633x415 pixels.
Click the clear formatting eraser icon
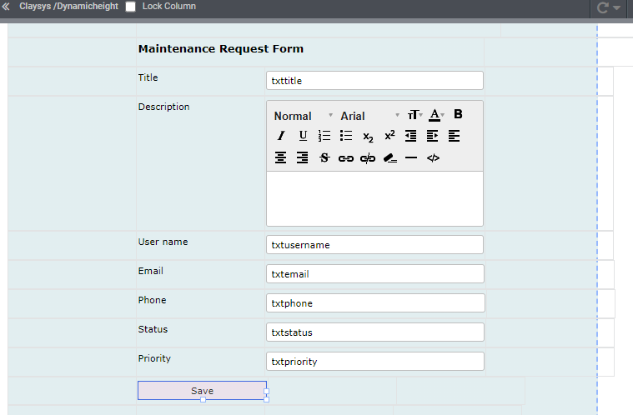tap(390, 157)
